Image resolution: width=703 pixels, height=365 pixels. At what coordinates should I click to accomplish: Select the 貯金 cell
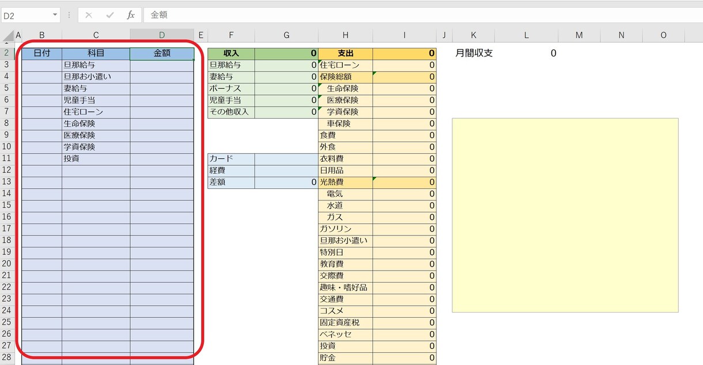345,358
